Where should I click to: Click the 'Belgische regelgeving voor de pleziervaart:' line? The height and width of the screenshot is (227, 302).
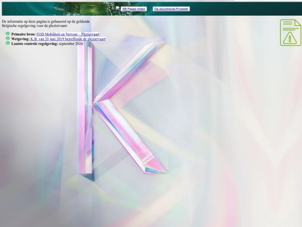click(x=35, y=26)
